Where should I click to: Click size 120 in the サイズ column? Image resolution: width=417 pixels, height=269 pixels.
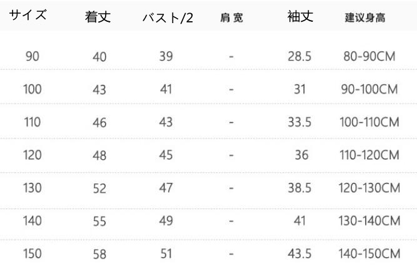(x=33, y=155)
